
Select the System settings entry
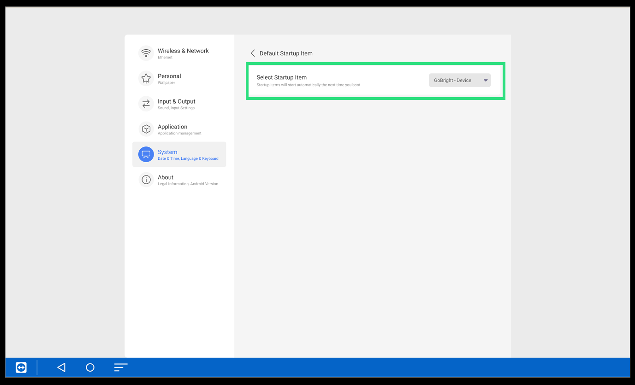click(179, 154)
